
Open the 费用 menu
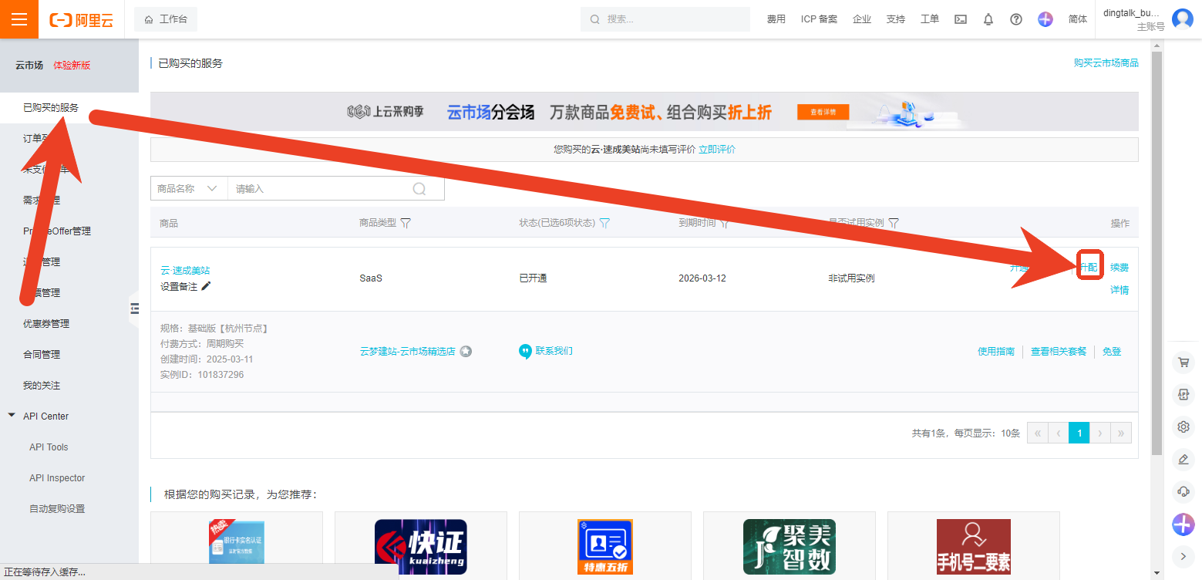[x=776, y=19]
